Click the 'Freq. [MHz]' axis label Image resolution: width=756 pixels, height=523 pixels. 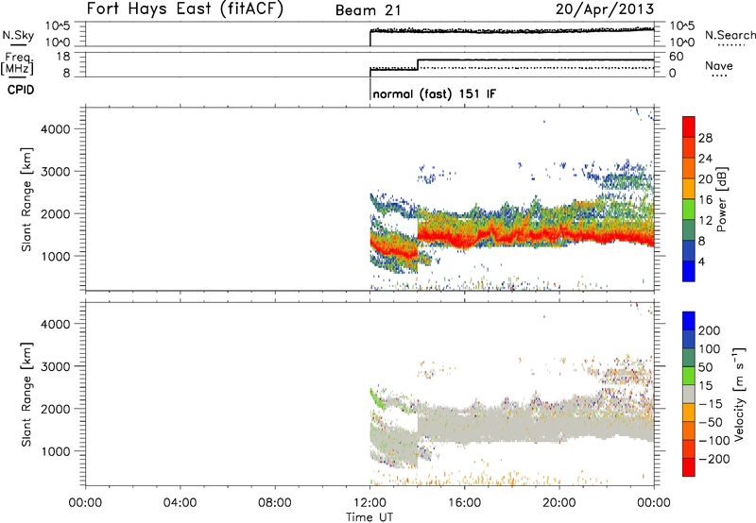point(17,64)
